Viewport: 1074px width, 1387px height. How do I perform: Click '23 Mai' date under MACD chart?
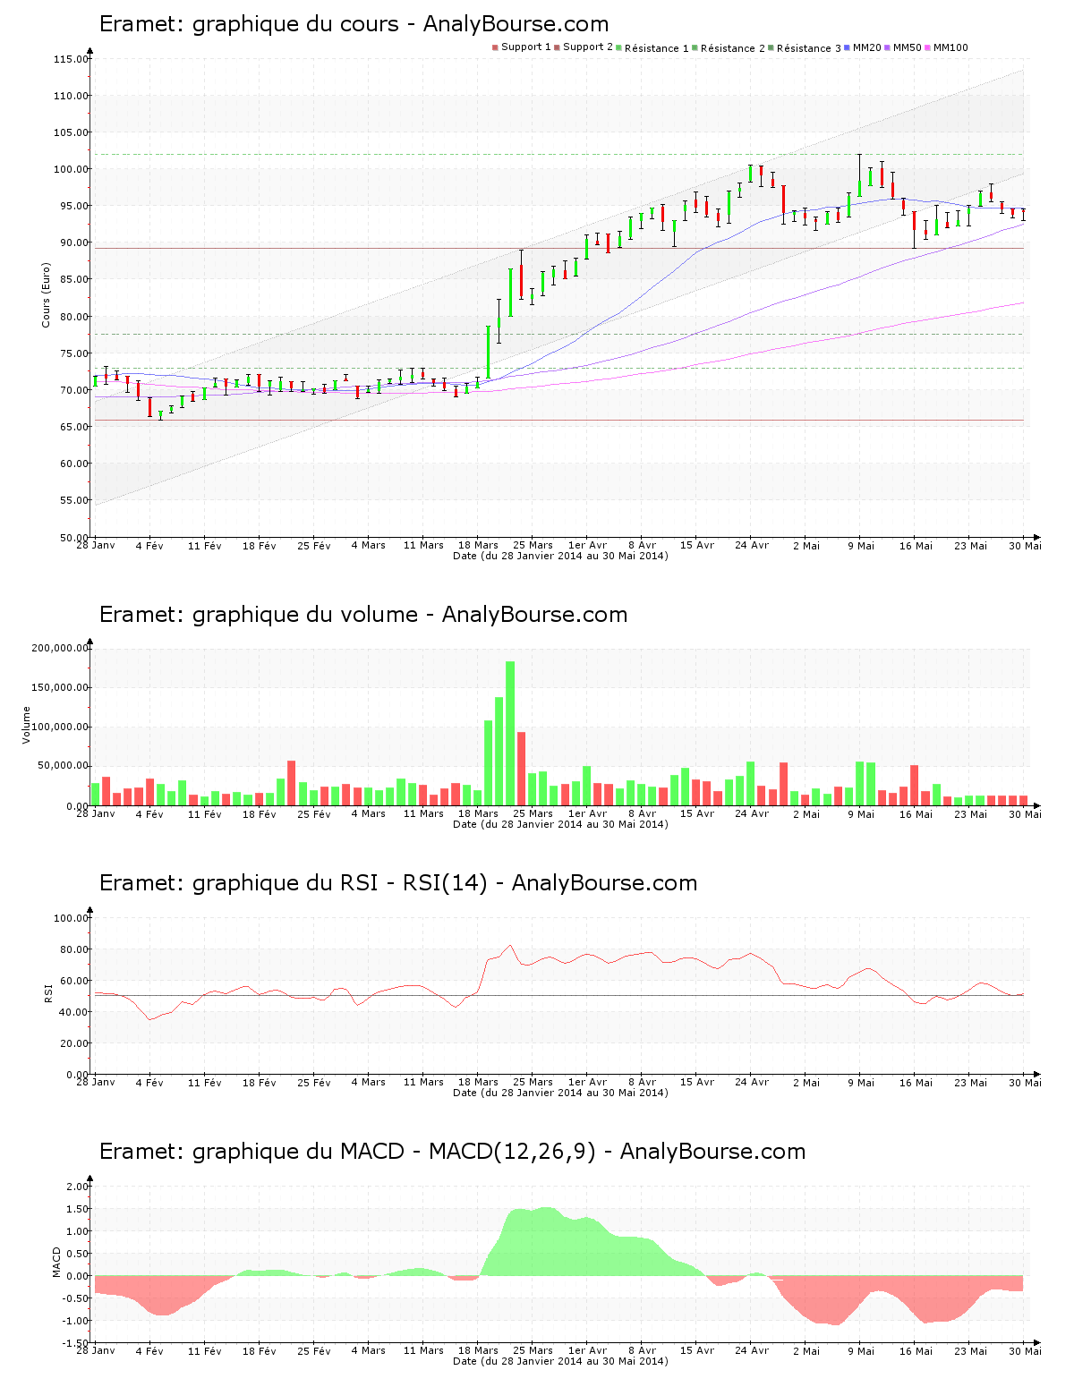click(970, 1350)
